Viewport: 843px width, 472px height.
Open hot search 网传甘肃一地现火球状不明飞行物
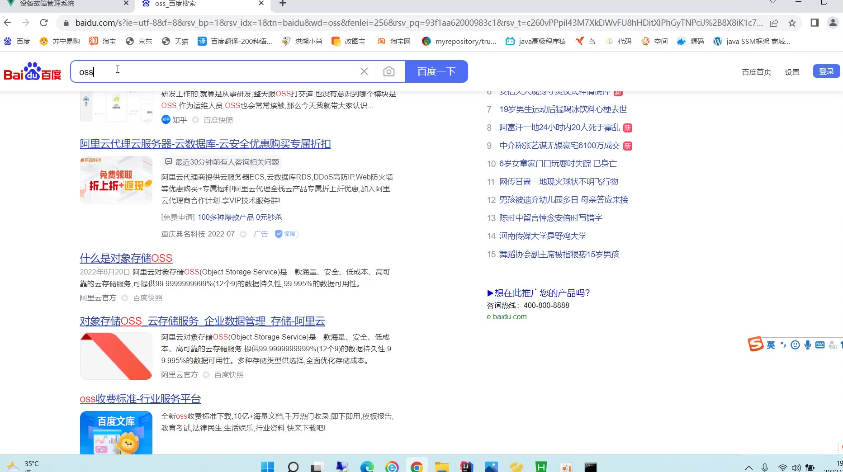pos(559,182)
